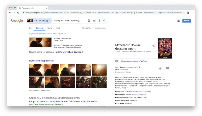202x116 pixels.
Task: Click the Джо Руссо director link
Action: [141, 95]
